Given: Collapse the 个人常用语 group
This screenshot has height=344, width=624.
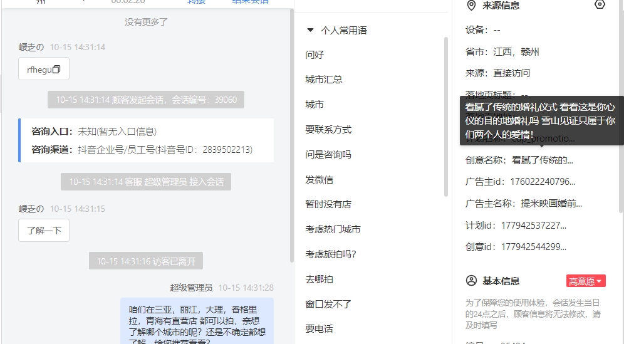Looking at the screenshot, I should click(x=310, y=30).
